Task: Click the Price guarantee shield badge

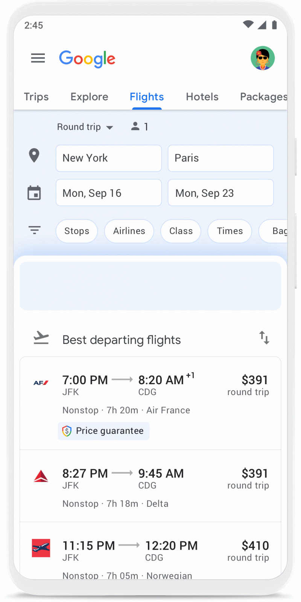Action: [x=104, y=431]
